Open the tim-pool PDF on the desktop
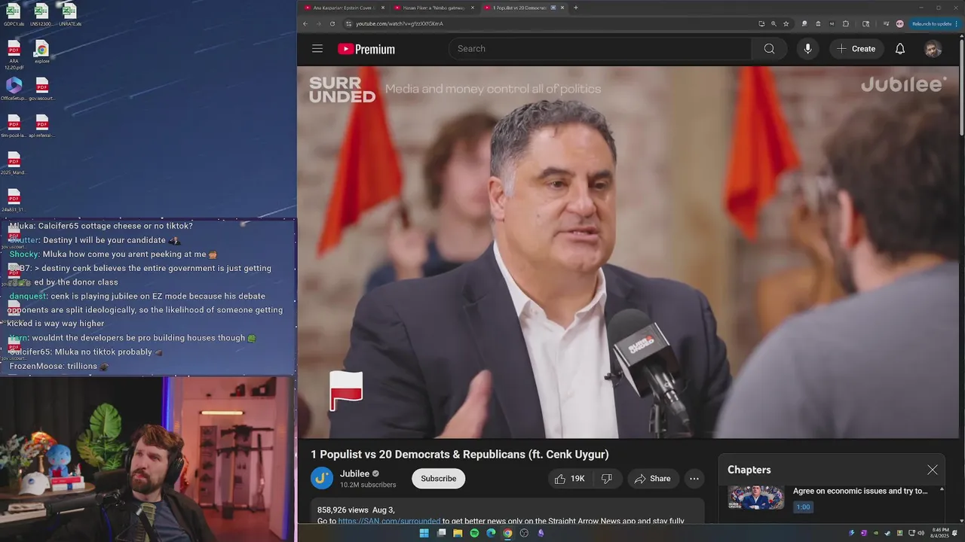 tap(14, 126)
